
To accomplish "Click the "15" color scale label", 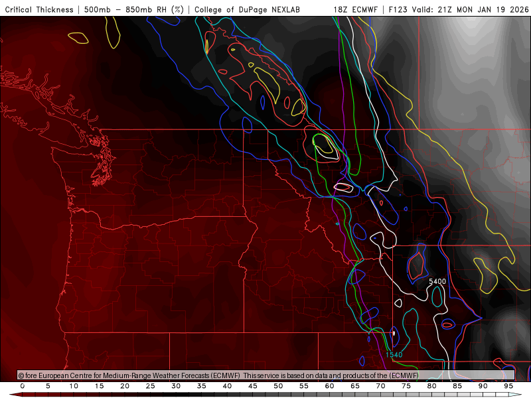I will [99, 386].
